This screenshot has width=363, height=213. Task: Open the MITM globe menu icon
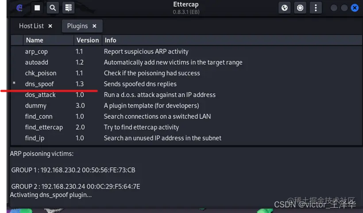coord(285,8)
